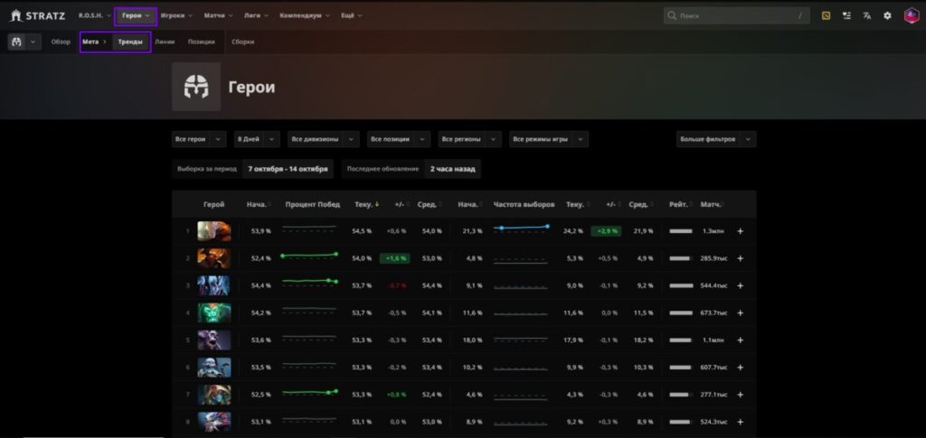Viewport: 926px width, 438px height.
Task: Open the yellow square icon beside search
Action: [825, 15]
